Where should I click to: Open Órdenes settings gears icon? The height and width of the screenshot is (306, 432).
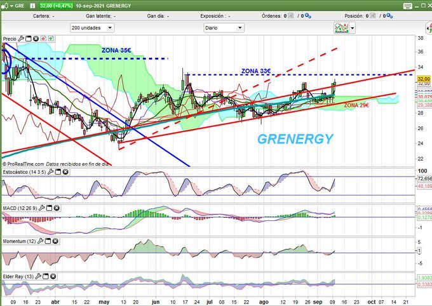coord(307,16)
